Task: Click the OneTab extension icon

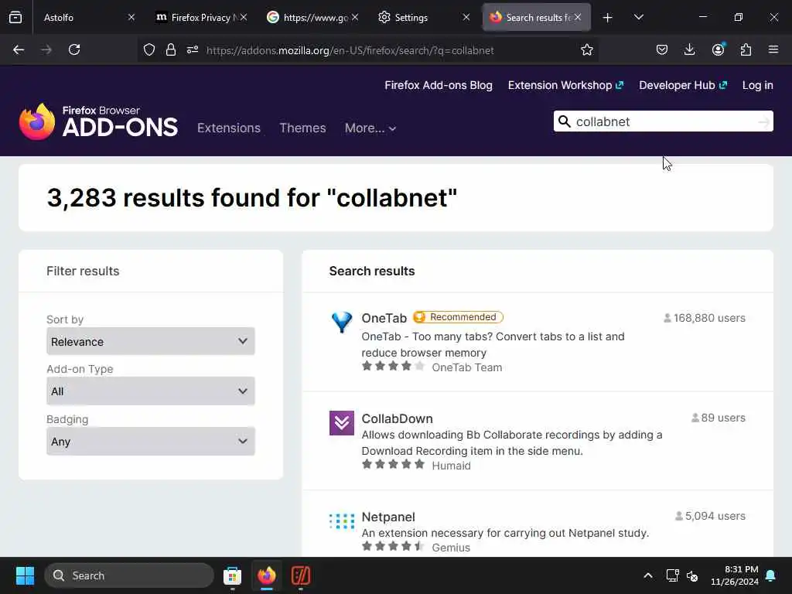Action: (342, 323)
